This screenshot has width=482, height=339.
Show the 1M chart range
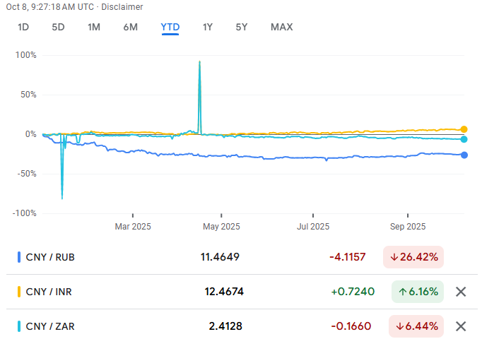coord(94,28)
